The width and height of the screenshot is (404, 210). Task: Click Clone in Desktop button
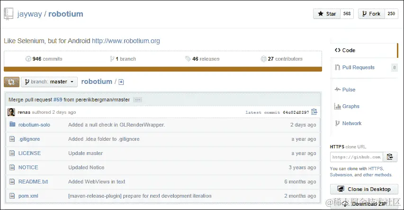tap(364, 189)
